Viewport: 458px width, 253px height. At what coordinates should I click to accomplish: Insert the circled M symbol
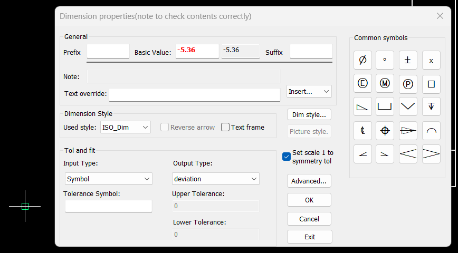point(385,84)
